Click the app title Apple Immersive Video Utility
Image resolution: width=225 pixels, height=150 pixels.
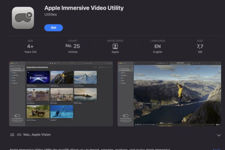point(84,8)
